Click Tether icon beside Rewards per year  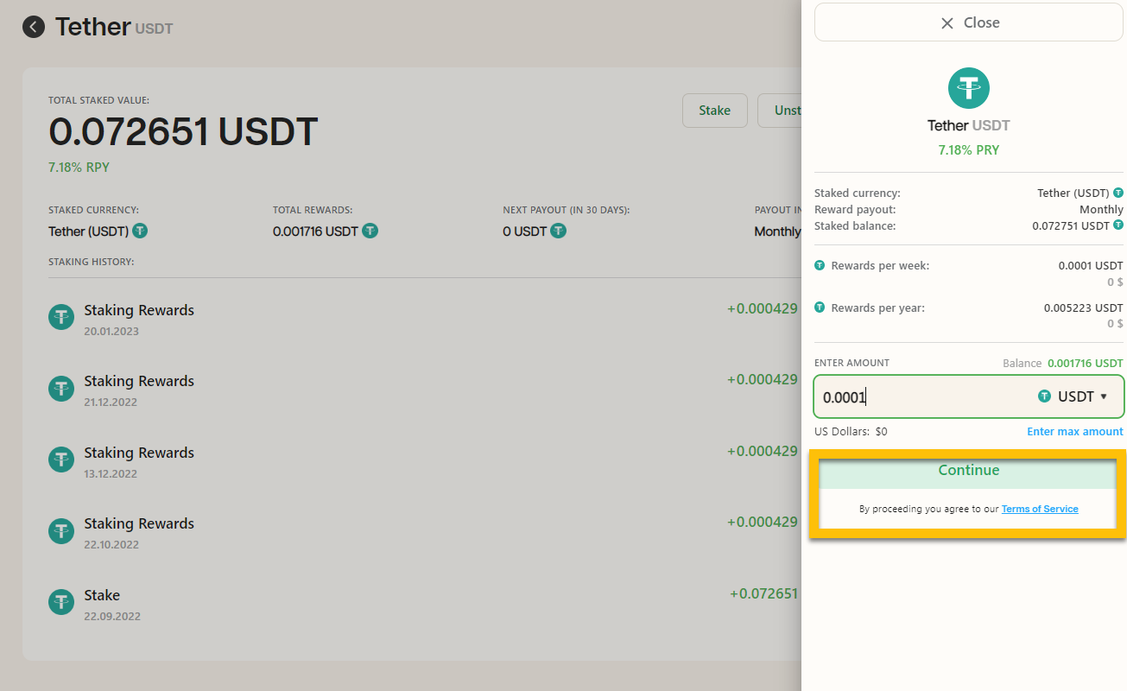pyautogui.click(x=820, y=307)
